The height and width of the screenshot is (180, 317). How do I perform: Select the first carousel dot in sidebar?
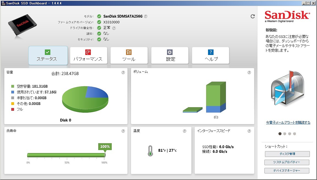click(x=280, y=134)
